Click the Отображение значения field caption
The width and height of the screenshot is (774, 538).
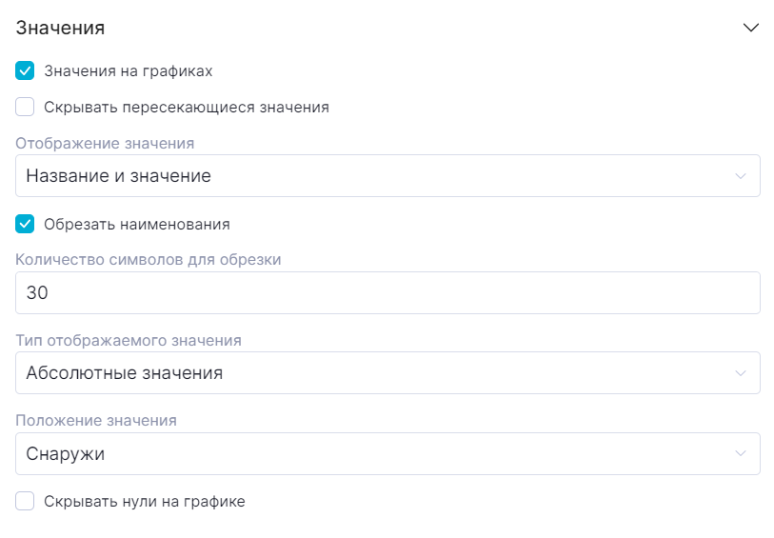[x=106, y=144]
